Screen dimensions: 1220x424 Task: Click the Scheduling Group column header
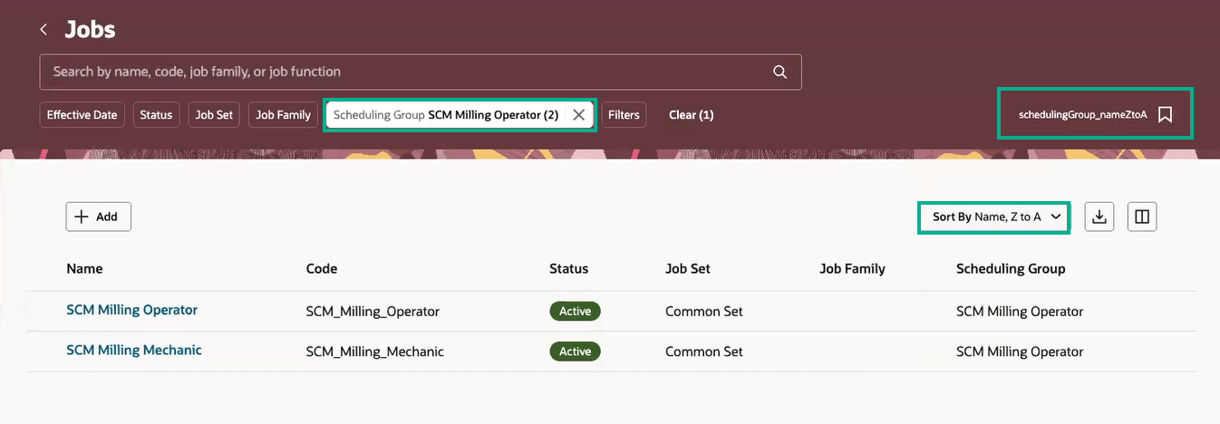tap(1011, 268)
